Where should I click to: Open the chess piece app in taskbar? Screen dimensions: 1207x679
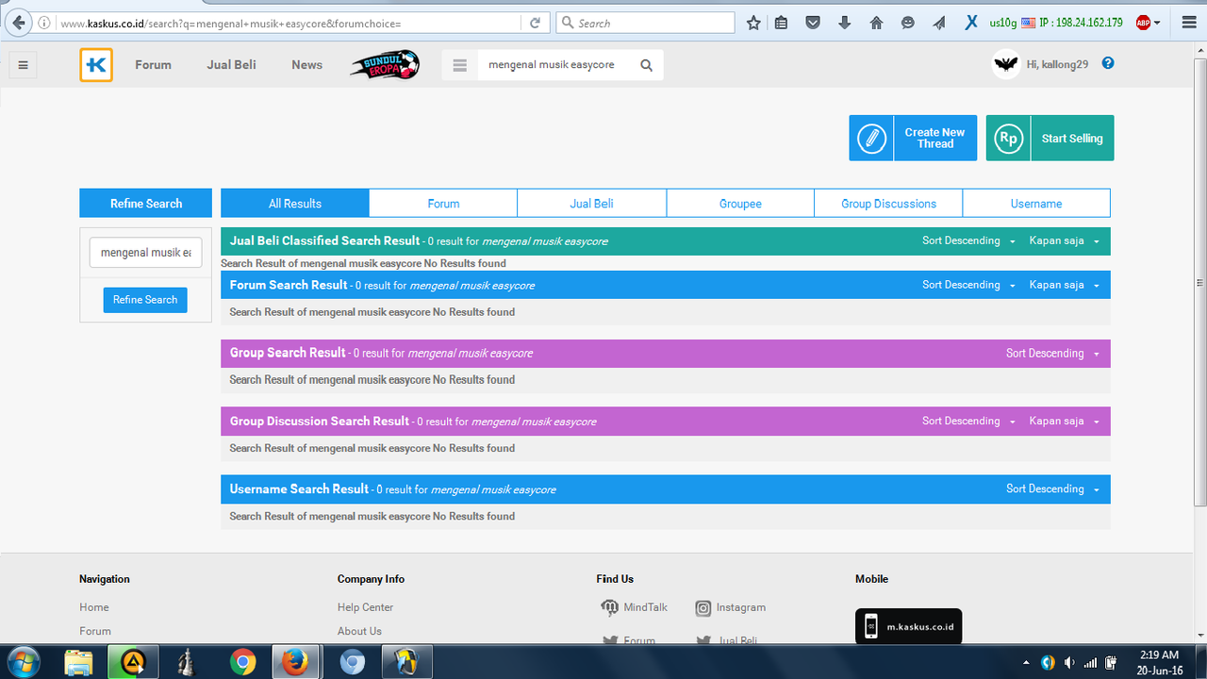coord(188,662)
